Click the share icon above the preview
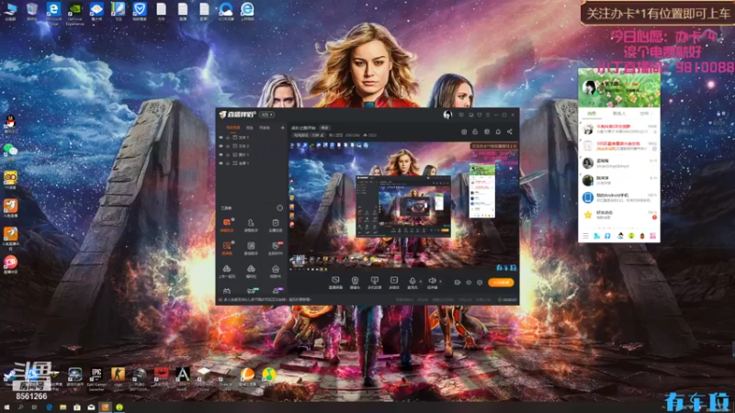 click(510, 132)
